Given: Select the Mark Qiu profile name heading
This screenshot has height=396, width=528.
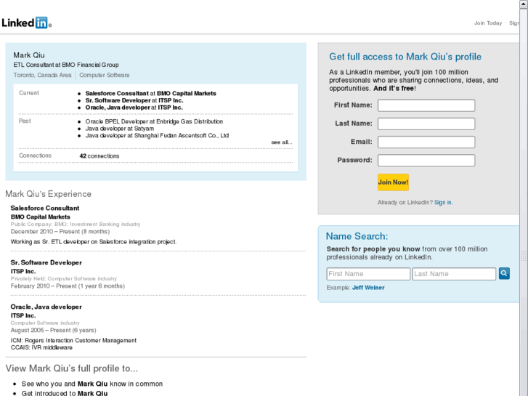Looking at the screenshot, I should (29, 55).
